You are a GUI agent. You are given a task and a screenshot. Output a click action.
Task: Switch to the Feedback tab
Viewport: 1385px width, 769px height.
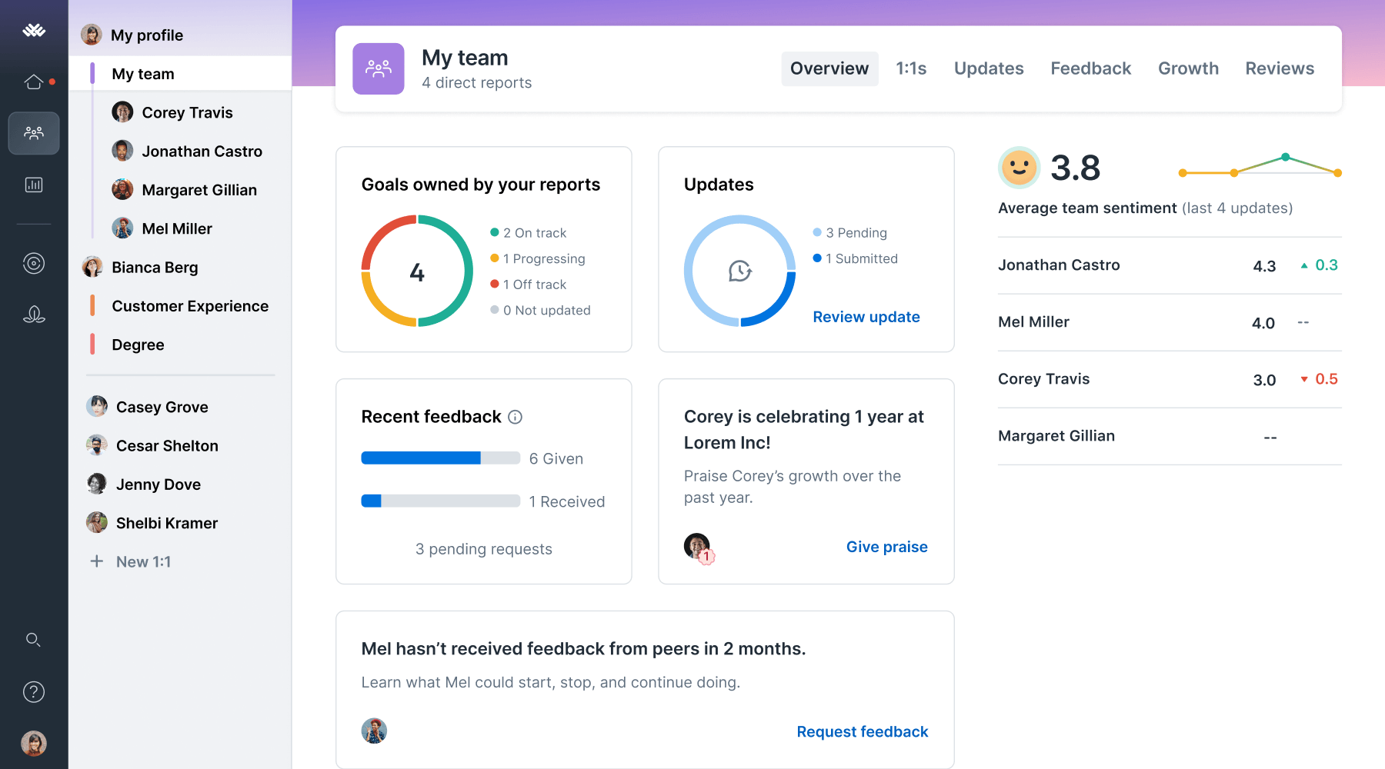[1090, 68]
